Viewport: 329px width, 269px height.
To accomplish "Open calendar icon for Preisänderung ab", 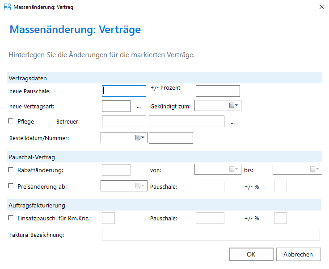I will pyautogui.click(x=138, y=186).
